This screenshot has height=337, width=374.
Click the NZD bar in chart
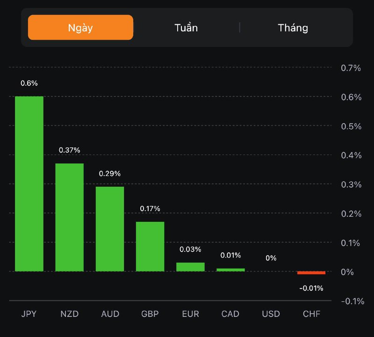69,217
